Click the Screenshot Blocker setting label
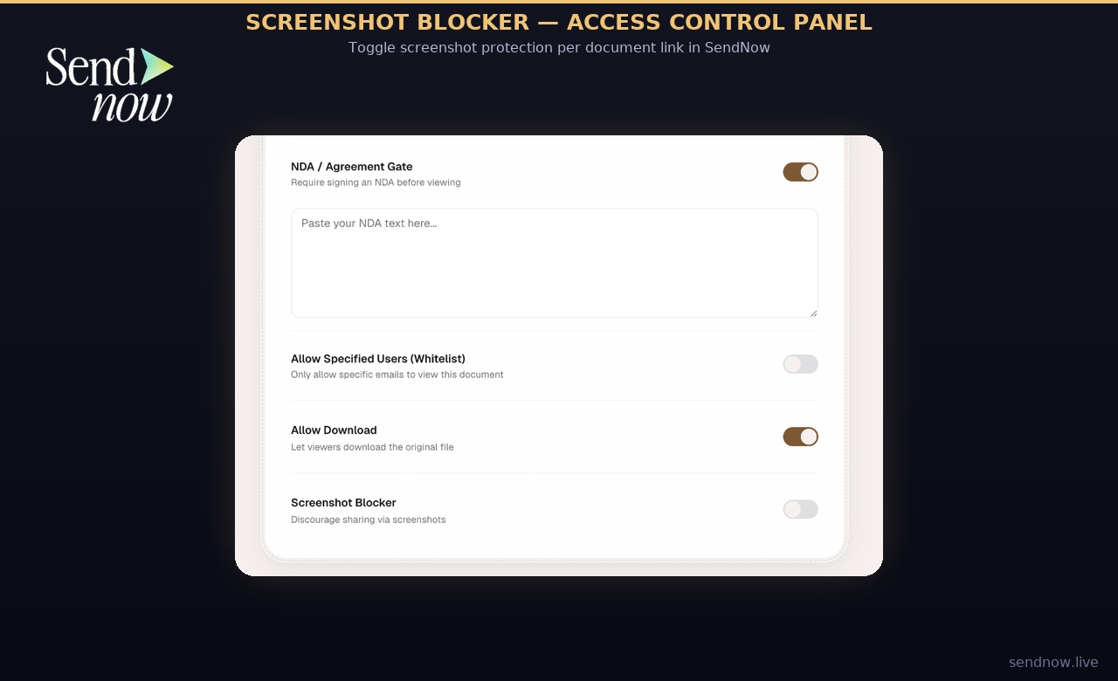Image resolution: width=1118 pixels, height=681 pixels. pyautogui.click(x=343, y=503)
